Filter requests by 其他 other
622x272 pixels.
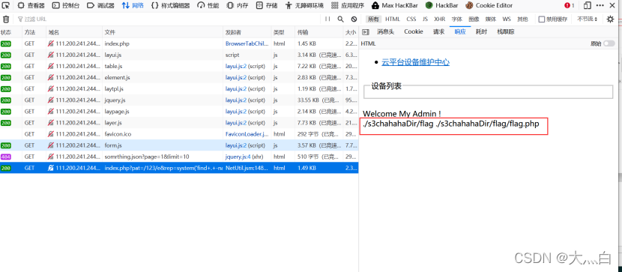click(x=522, y=19)
